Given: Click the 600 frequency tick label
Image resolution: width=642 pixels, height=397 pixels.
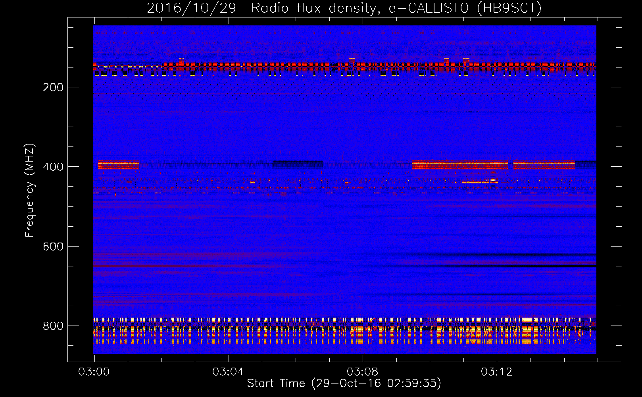Looking at the screenshot, I should click(53, 247).
